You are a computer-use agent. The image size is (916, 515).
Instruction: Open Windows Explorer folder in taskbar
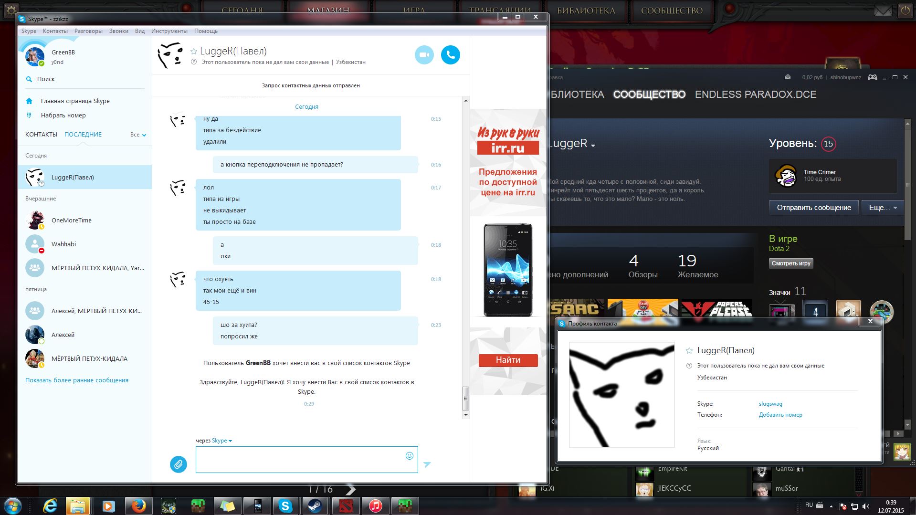click(x=78, y=505)
